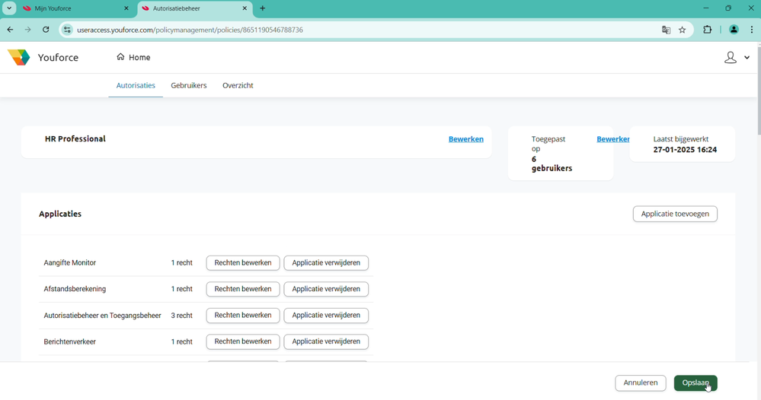Click the Autorisatiebeheer en Toegangsbeheer label

click(x=102, y=316)
